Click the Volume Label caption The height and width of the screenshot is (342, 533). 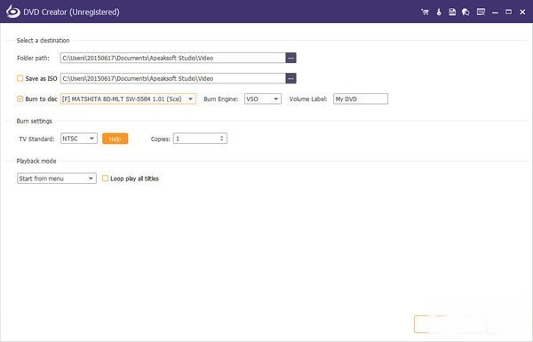[308, 99]
